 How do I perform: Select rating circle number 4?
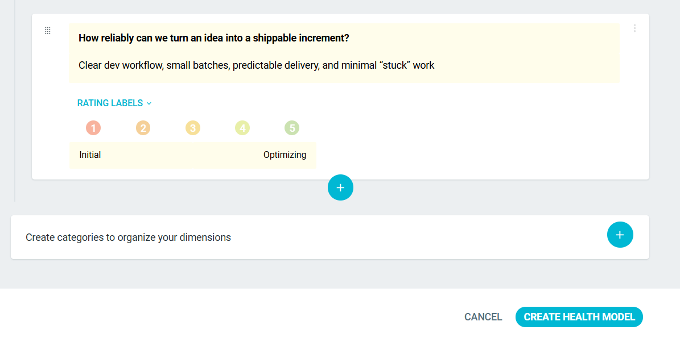pos(242,128)
